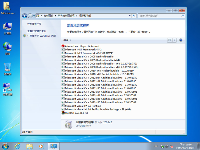Select Visual C++ 2010 x86 Redistributable entry

tap(98, 74)
